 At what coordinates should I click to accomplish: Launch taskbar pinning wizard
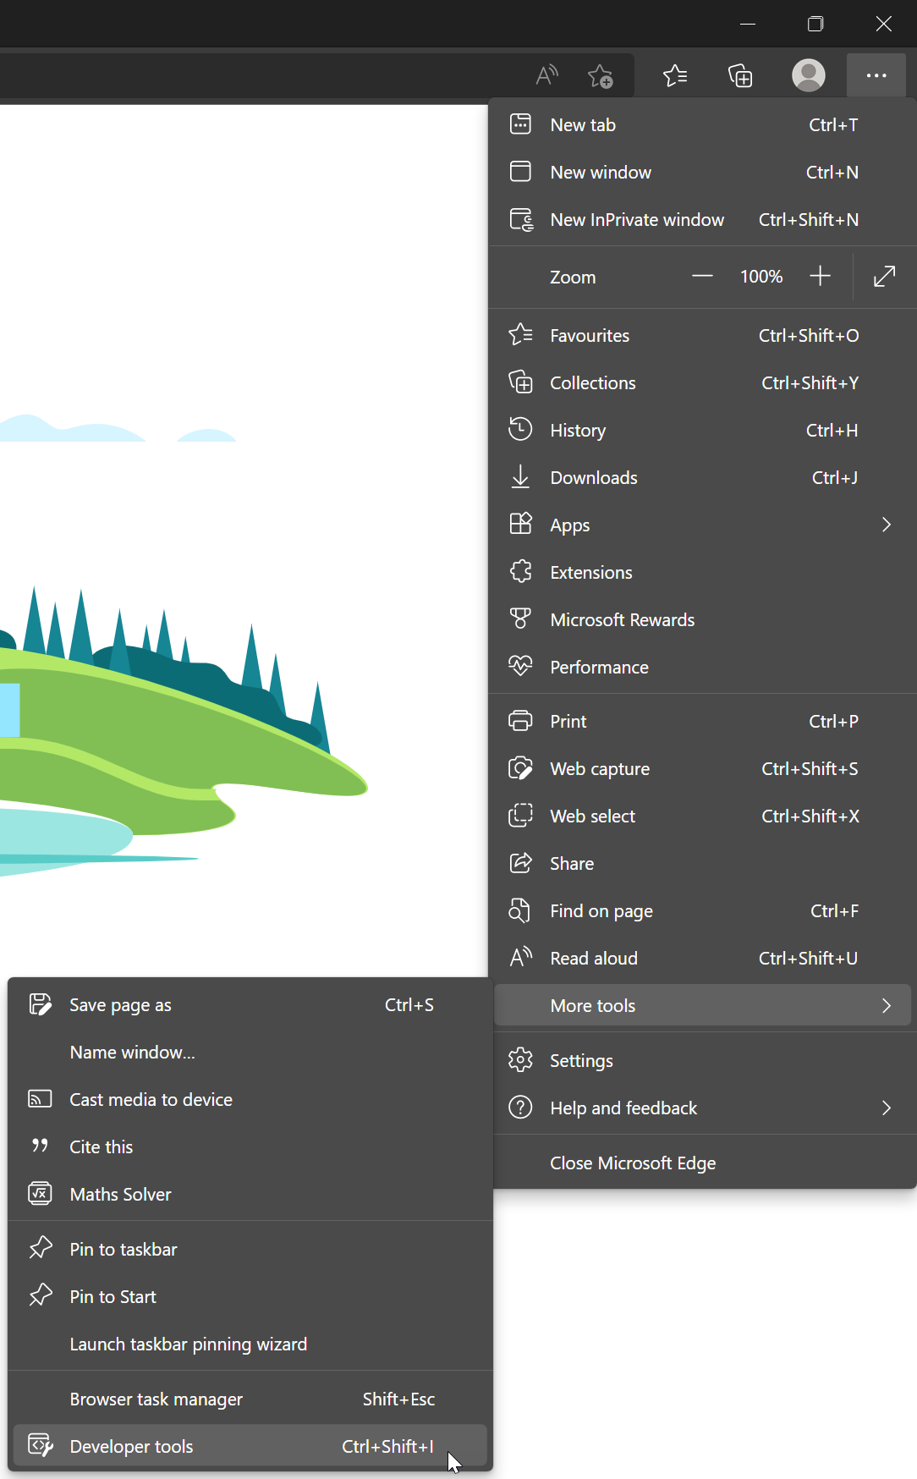250,1344
